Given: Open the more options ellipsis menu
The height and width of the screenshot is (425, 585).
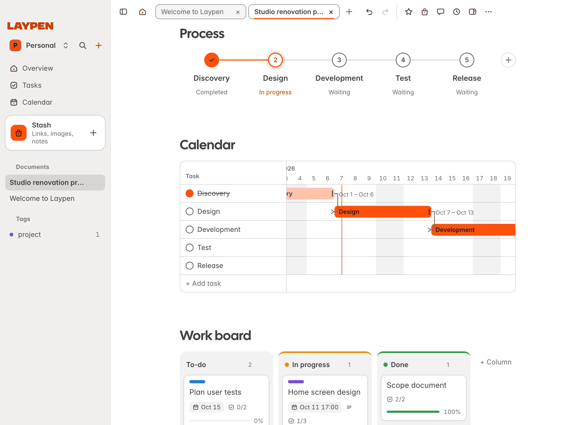Looking at the screenshot, I should coord(488,12).
